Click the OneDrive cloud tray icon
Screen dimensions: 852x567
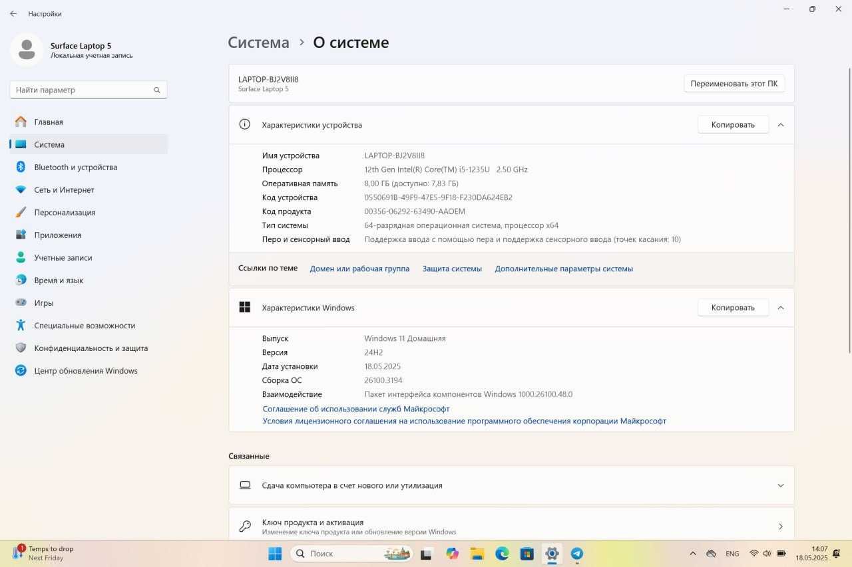[x=711, y=553]
